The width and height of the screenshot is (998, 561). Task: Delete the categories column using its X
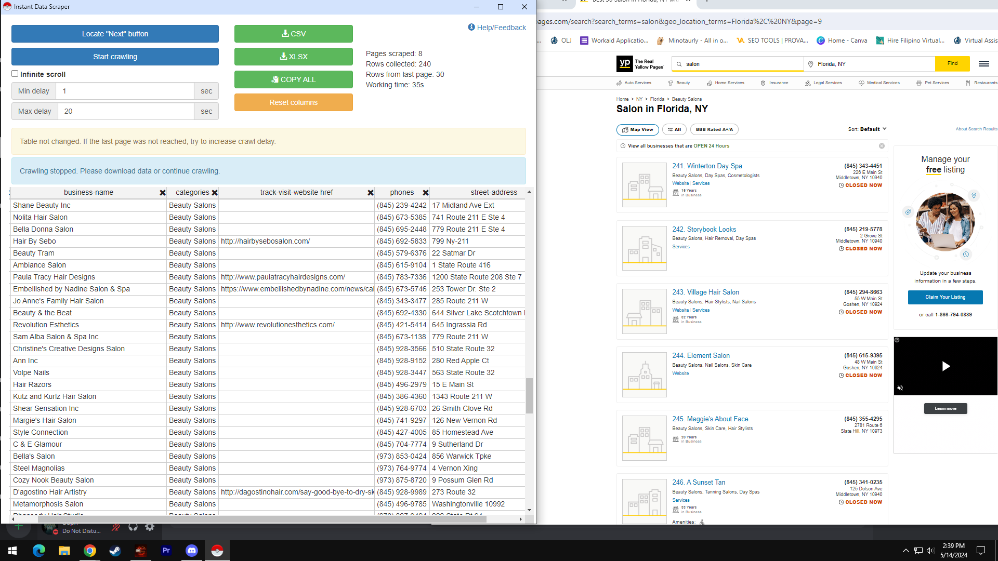pos(215,193)
